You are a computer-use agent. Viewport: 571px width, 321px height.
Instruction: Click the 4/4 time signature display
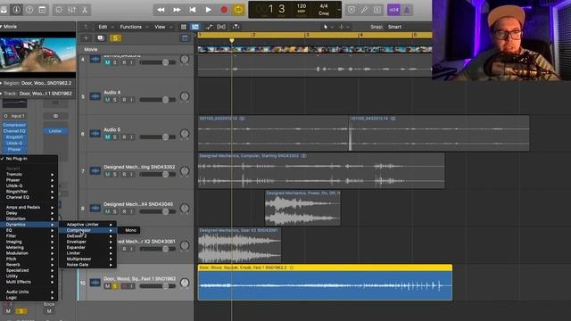coord(324,6)
